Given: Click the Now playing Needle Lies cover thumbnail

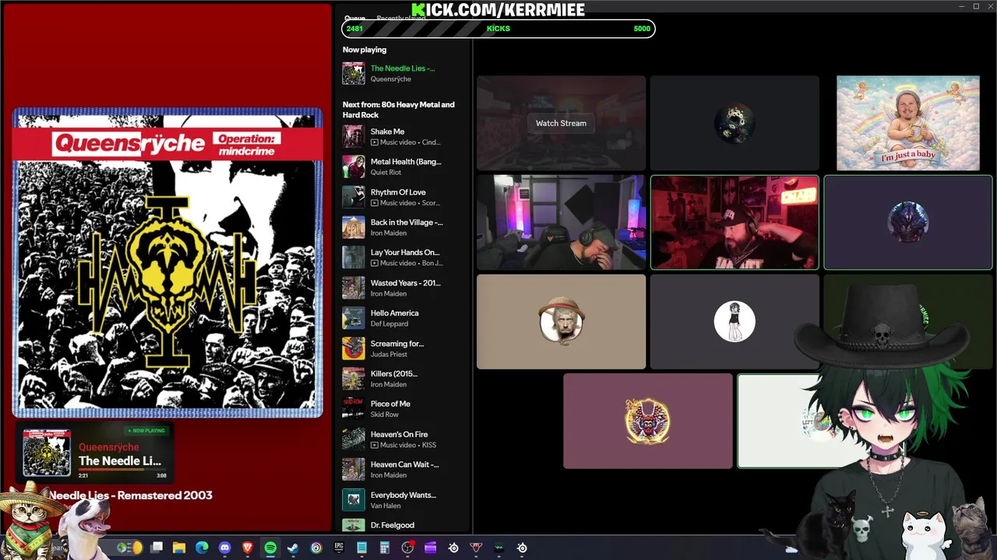Looking at the screenshot, I should pyautogui.click(x=354, y=73).
